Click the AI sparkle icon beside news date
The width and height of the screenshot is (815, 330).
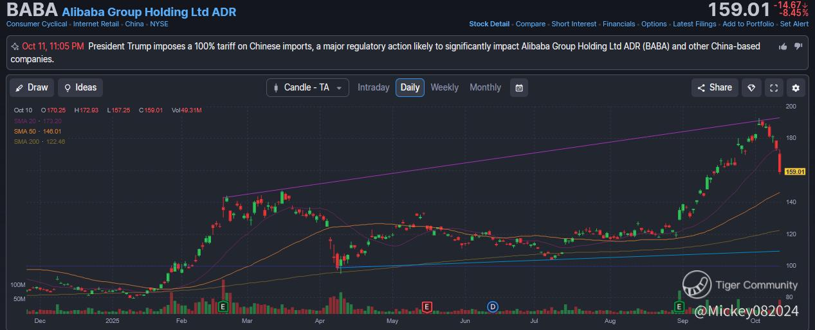(15, 46)
